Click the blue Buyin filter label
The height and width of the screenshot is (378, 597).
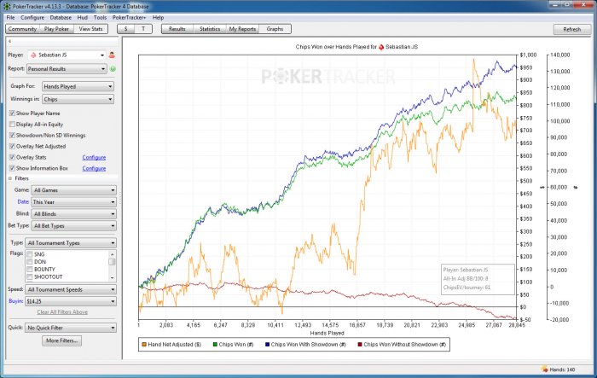pos(15,301)
